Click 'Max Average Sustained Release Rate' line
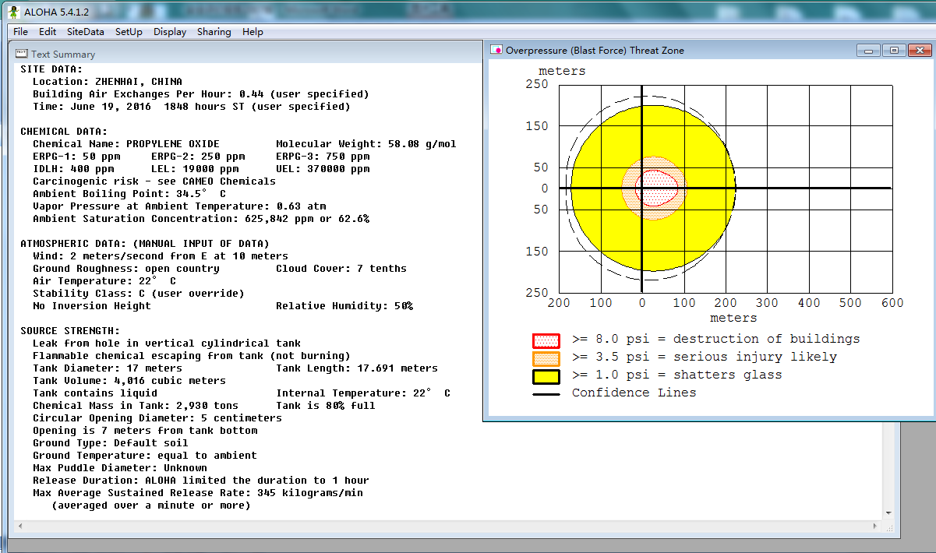 tap(198, 492)
